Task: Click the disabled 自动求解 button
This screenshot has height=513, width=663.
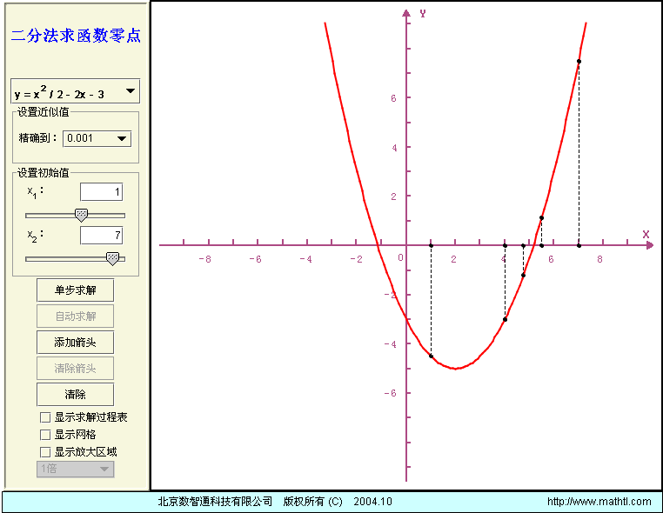Action: [76, 316]
